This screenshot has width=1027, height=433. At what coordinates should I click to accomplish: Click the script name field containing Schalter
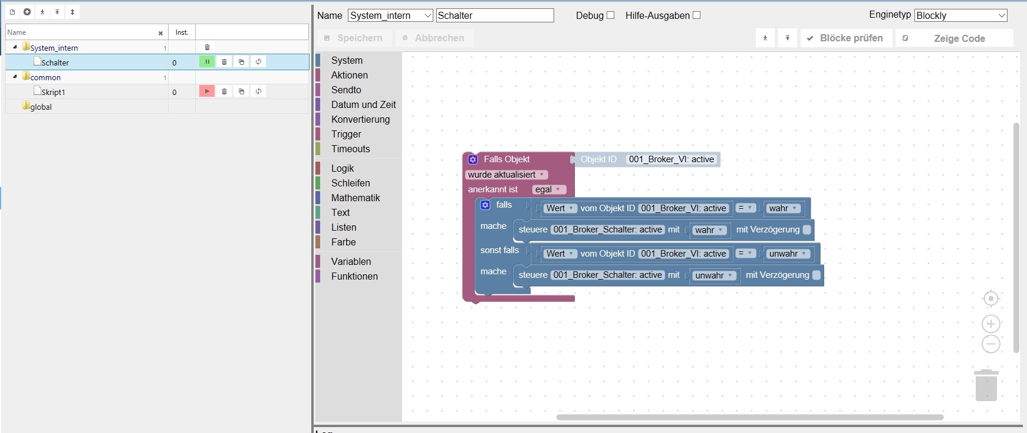(x=495, y=16)
